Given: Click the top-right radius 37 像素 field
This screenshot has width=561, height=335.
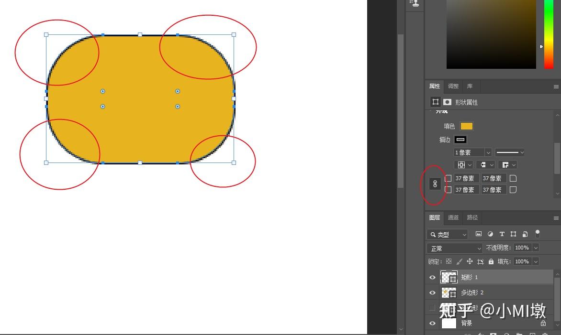Looking at the screenshot, I should 494,178.
